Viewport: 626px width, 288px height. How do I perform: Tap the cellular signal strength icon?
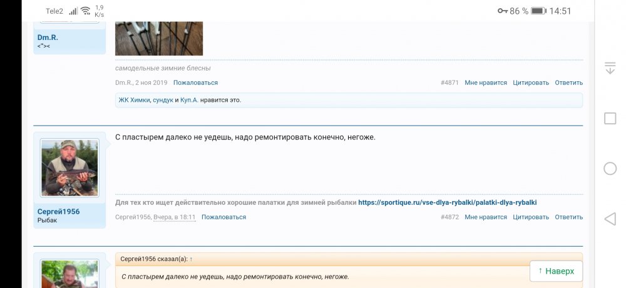pos(73,11)
